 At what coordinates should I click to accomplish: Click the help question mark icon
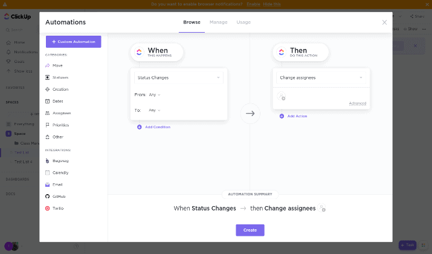(x=76, y=246)
